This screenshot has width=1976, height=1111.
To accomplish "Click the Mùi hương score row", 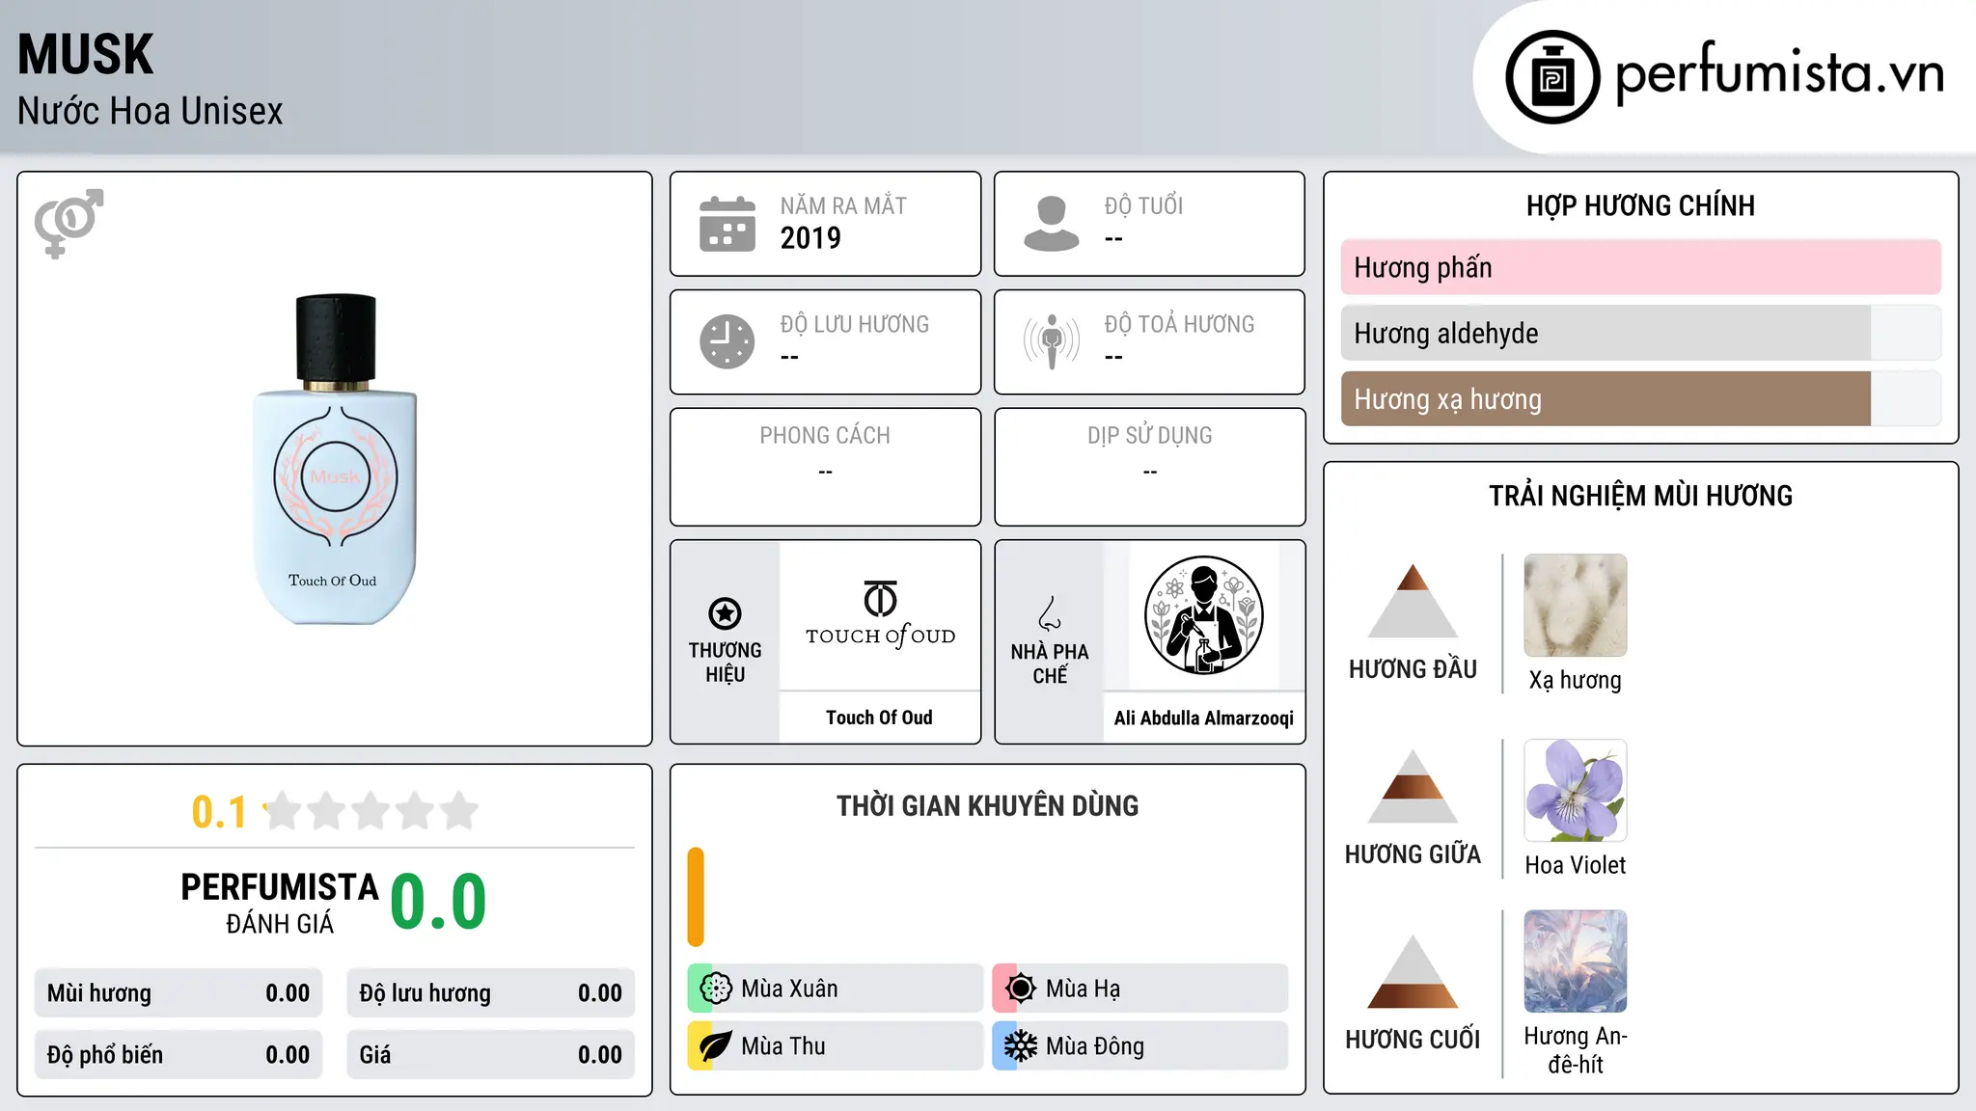I will tap(178, 993).
